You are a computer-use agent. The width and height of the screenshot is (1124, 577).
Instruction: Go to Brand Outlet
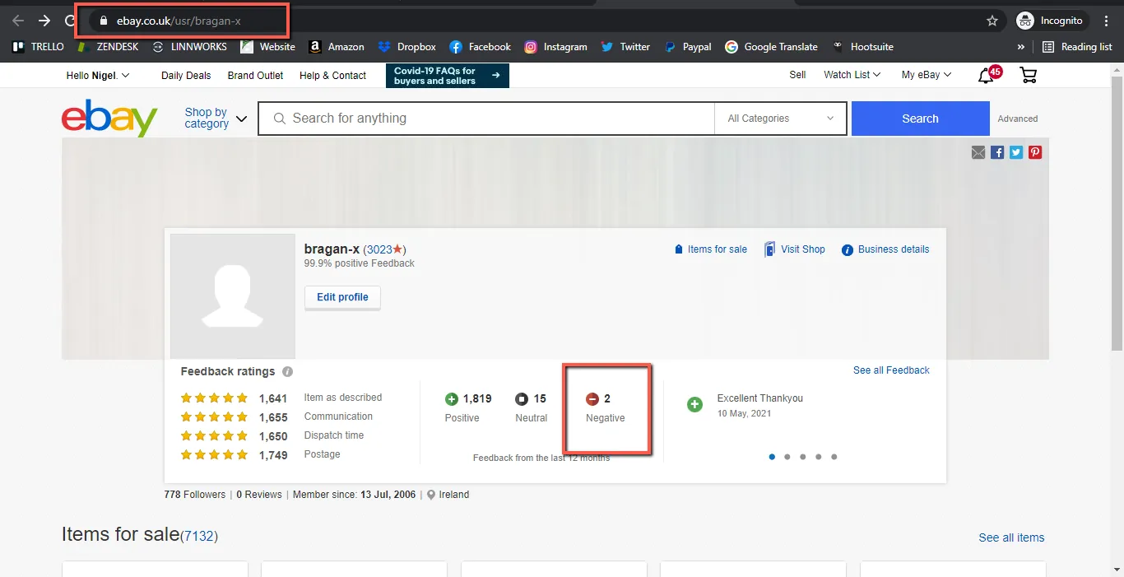(255, 75)
